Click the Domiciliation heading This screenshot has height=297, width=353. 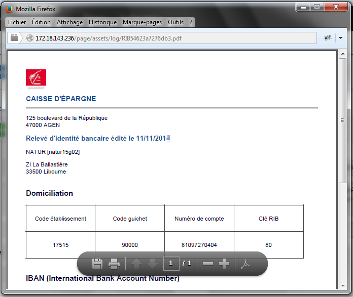coord(49,193)
